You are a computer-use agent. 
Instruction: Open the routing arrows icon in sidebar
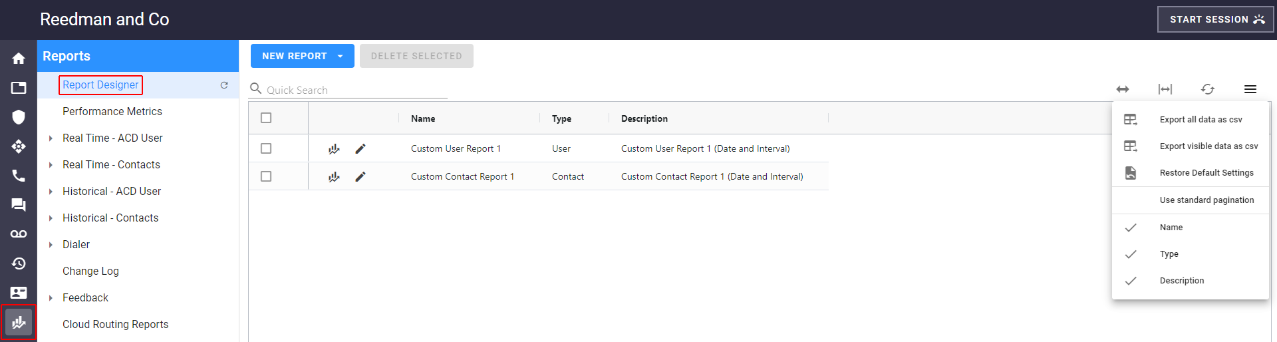click(19, 146)
